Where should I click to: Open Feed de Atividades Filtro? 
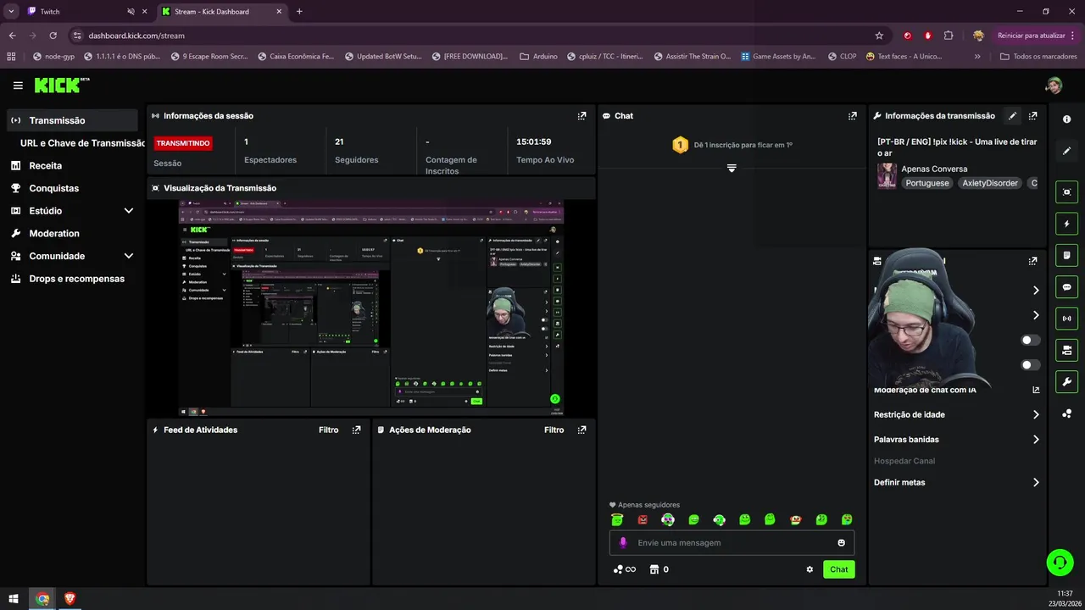tap(328, 430)
